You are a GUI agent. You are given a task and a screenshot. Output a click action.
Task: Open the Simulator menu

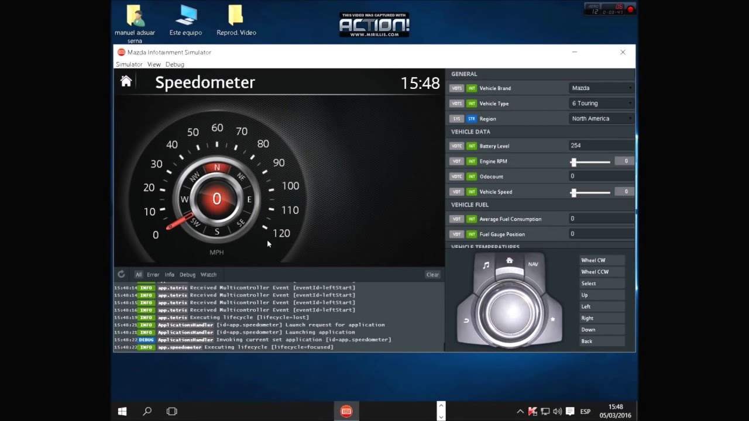(129, 64)
